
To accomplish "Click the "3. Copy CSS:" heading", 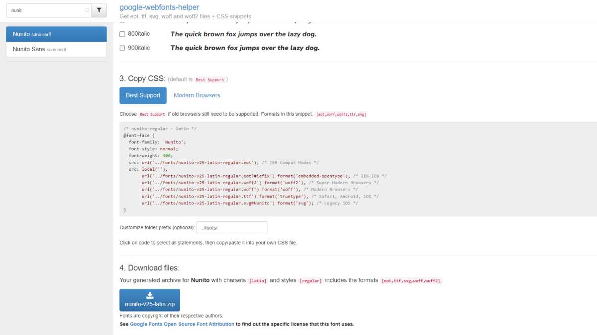I will [x=142, y=78].
